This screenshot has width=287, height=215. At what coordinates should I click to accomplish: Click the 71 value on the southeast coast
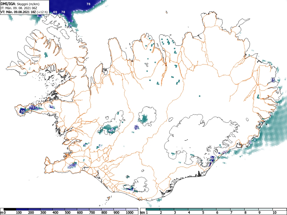tap(251, 142)
